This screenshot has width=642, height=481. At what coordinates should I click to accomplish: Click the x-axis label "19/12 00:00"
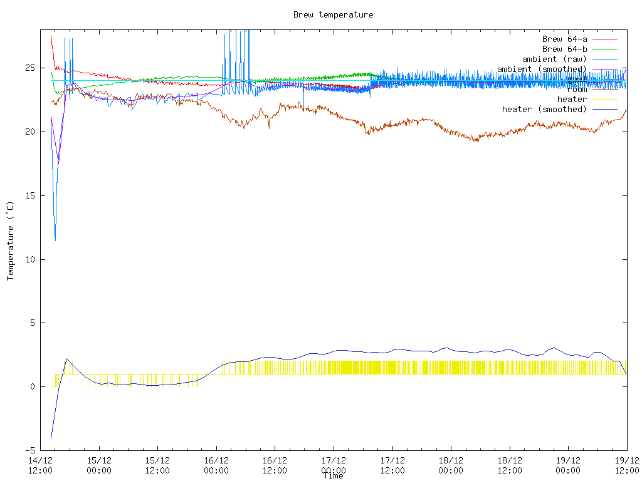pos(568,465)
